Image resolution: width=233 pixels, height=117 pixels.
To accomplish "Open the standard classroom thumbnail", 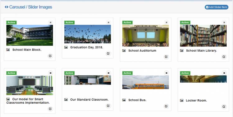I will click(x=88, y=80).
